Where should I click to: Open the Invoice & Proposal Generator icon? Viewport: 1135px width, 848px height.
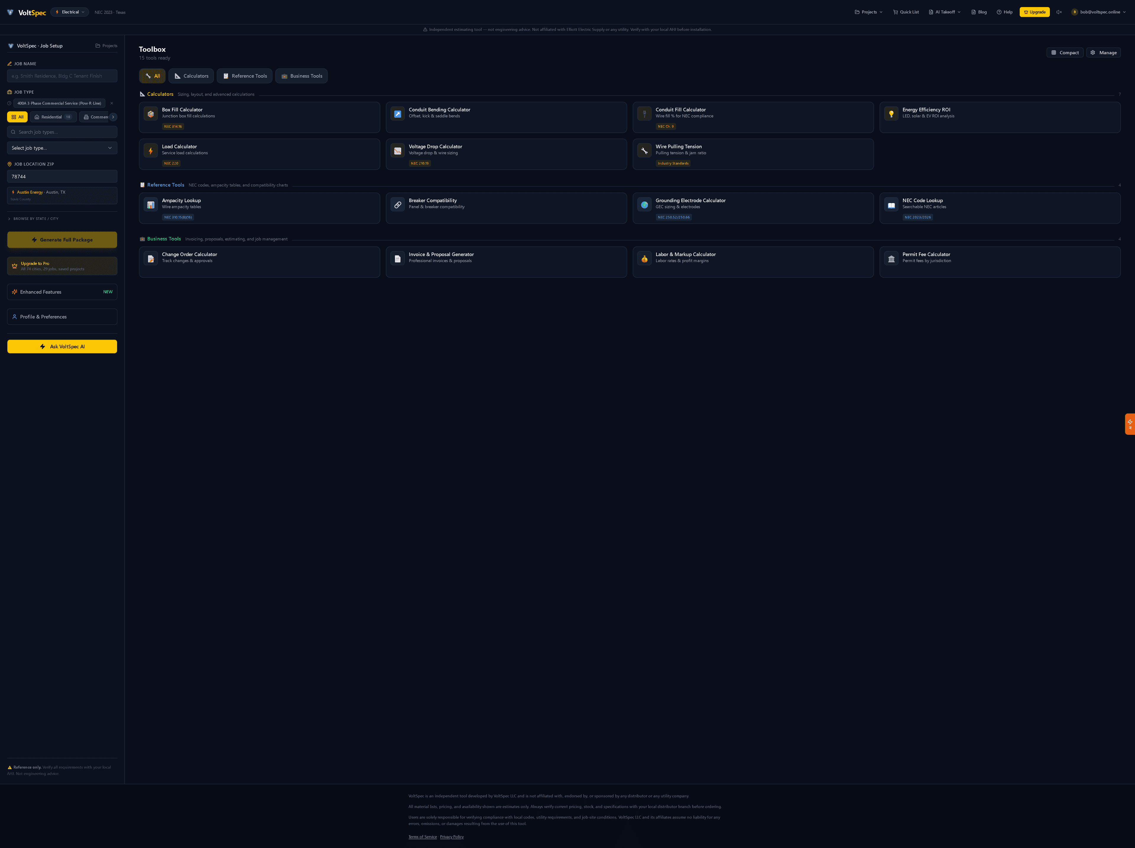click(398, 259)
